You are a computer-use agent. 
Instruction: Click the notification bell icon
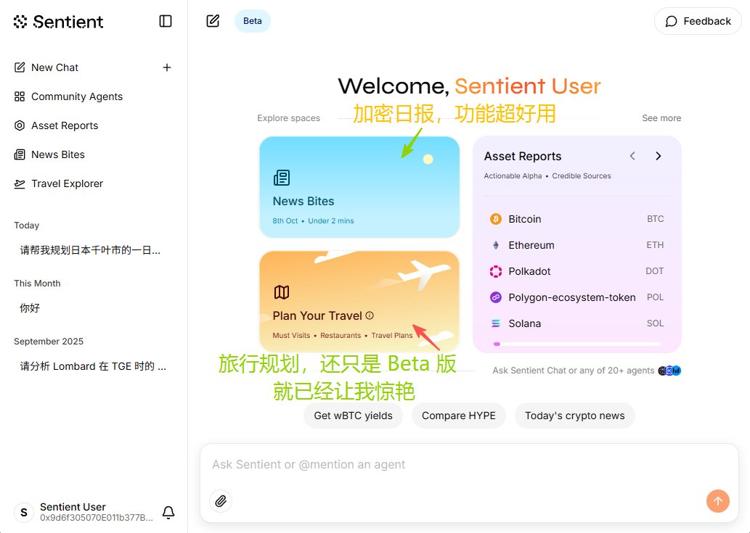[x=168, y=513]
